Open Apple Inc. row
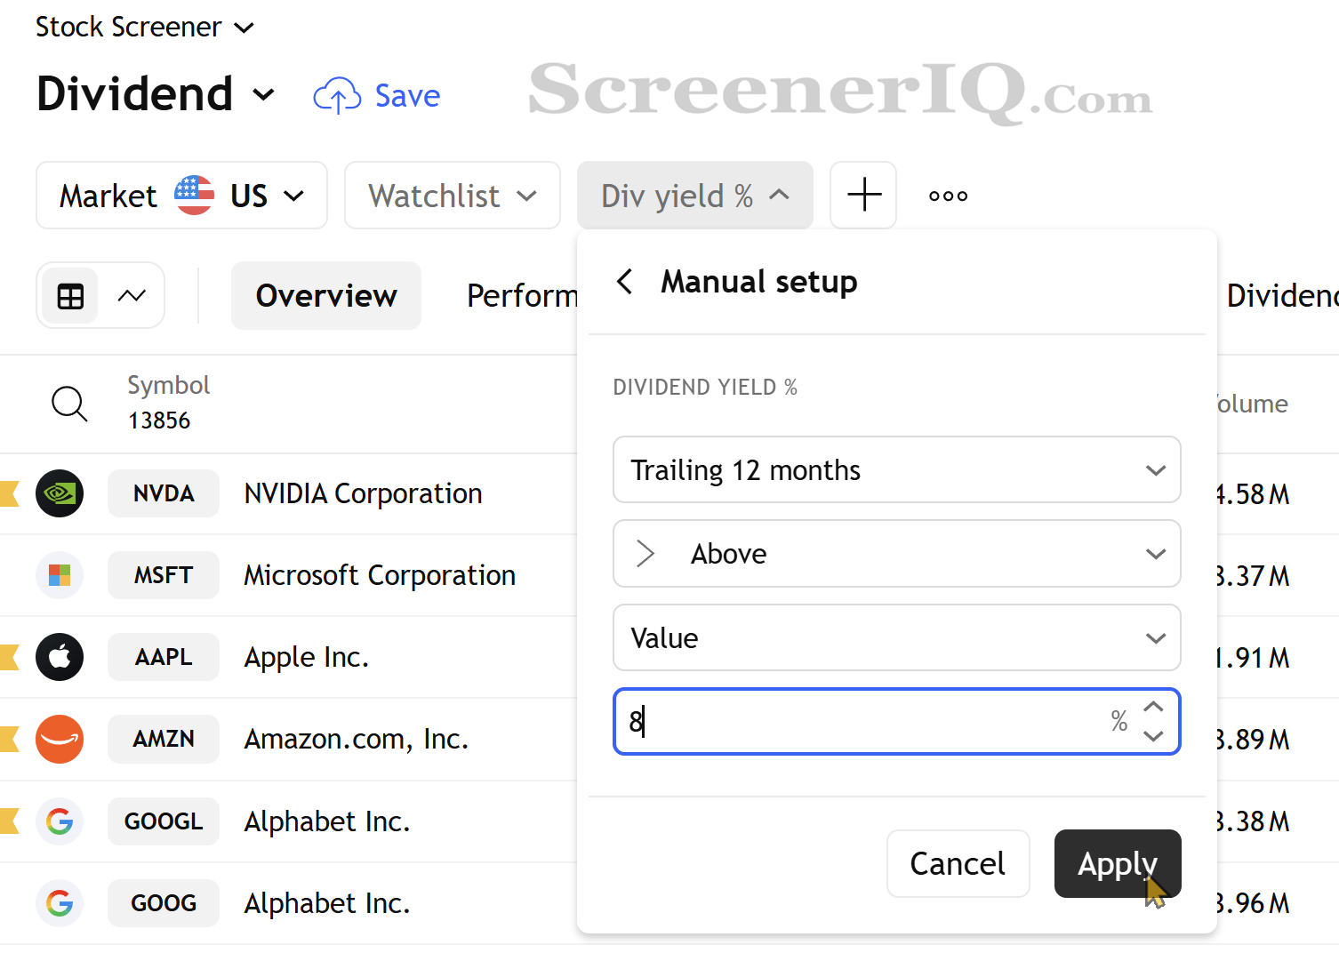 pos(306,657)
